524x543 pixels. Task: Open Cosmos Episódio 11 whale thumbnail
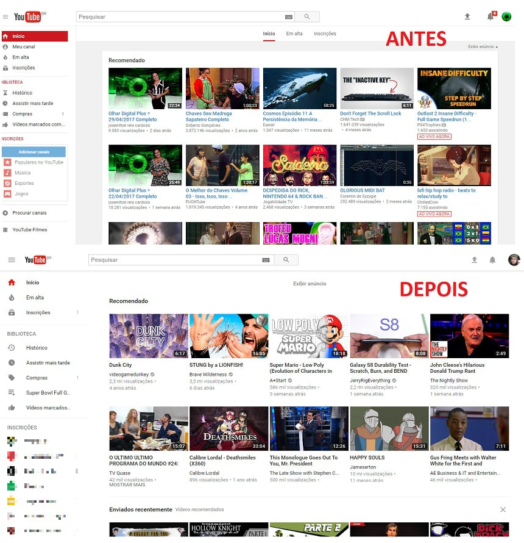coord(300,88)
